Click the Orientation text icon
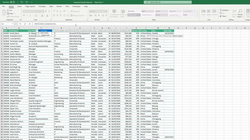Image resolution: width=250 pixels, height=140 pixels. coord(64,11)
